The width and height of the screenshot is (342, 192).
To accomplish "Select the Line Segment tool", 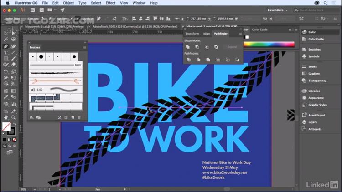I will (x=13, y=52).
